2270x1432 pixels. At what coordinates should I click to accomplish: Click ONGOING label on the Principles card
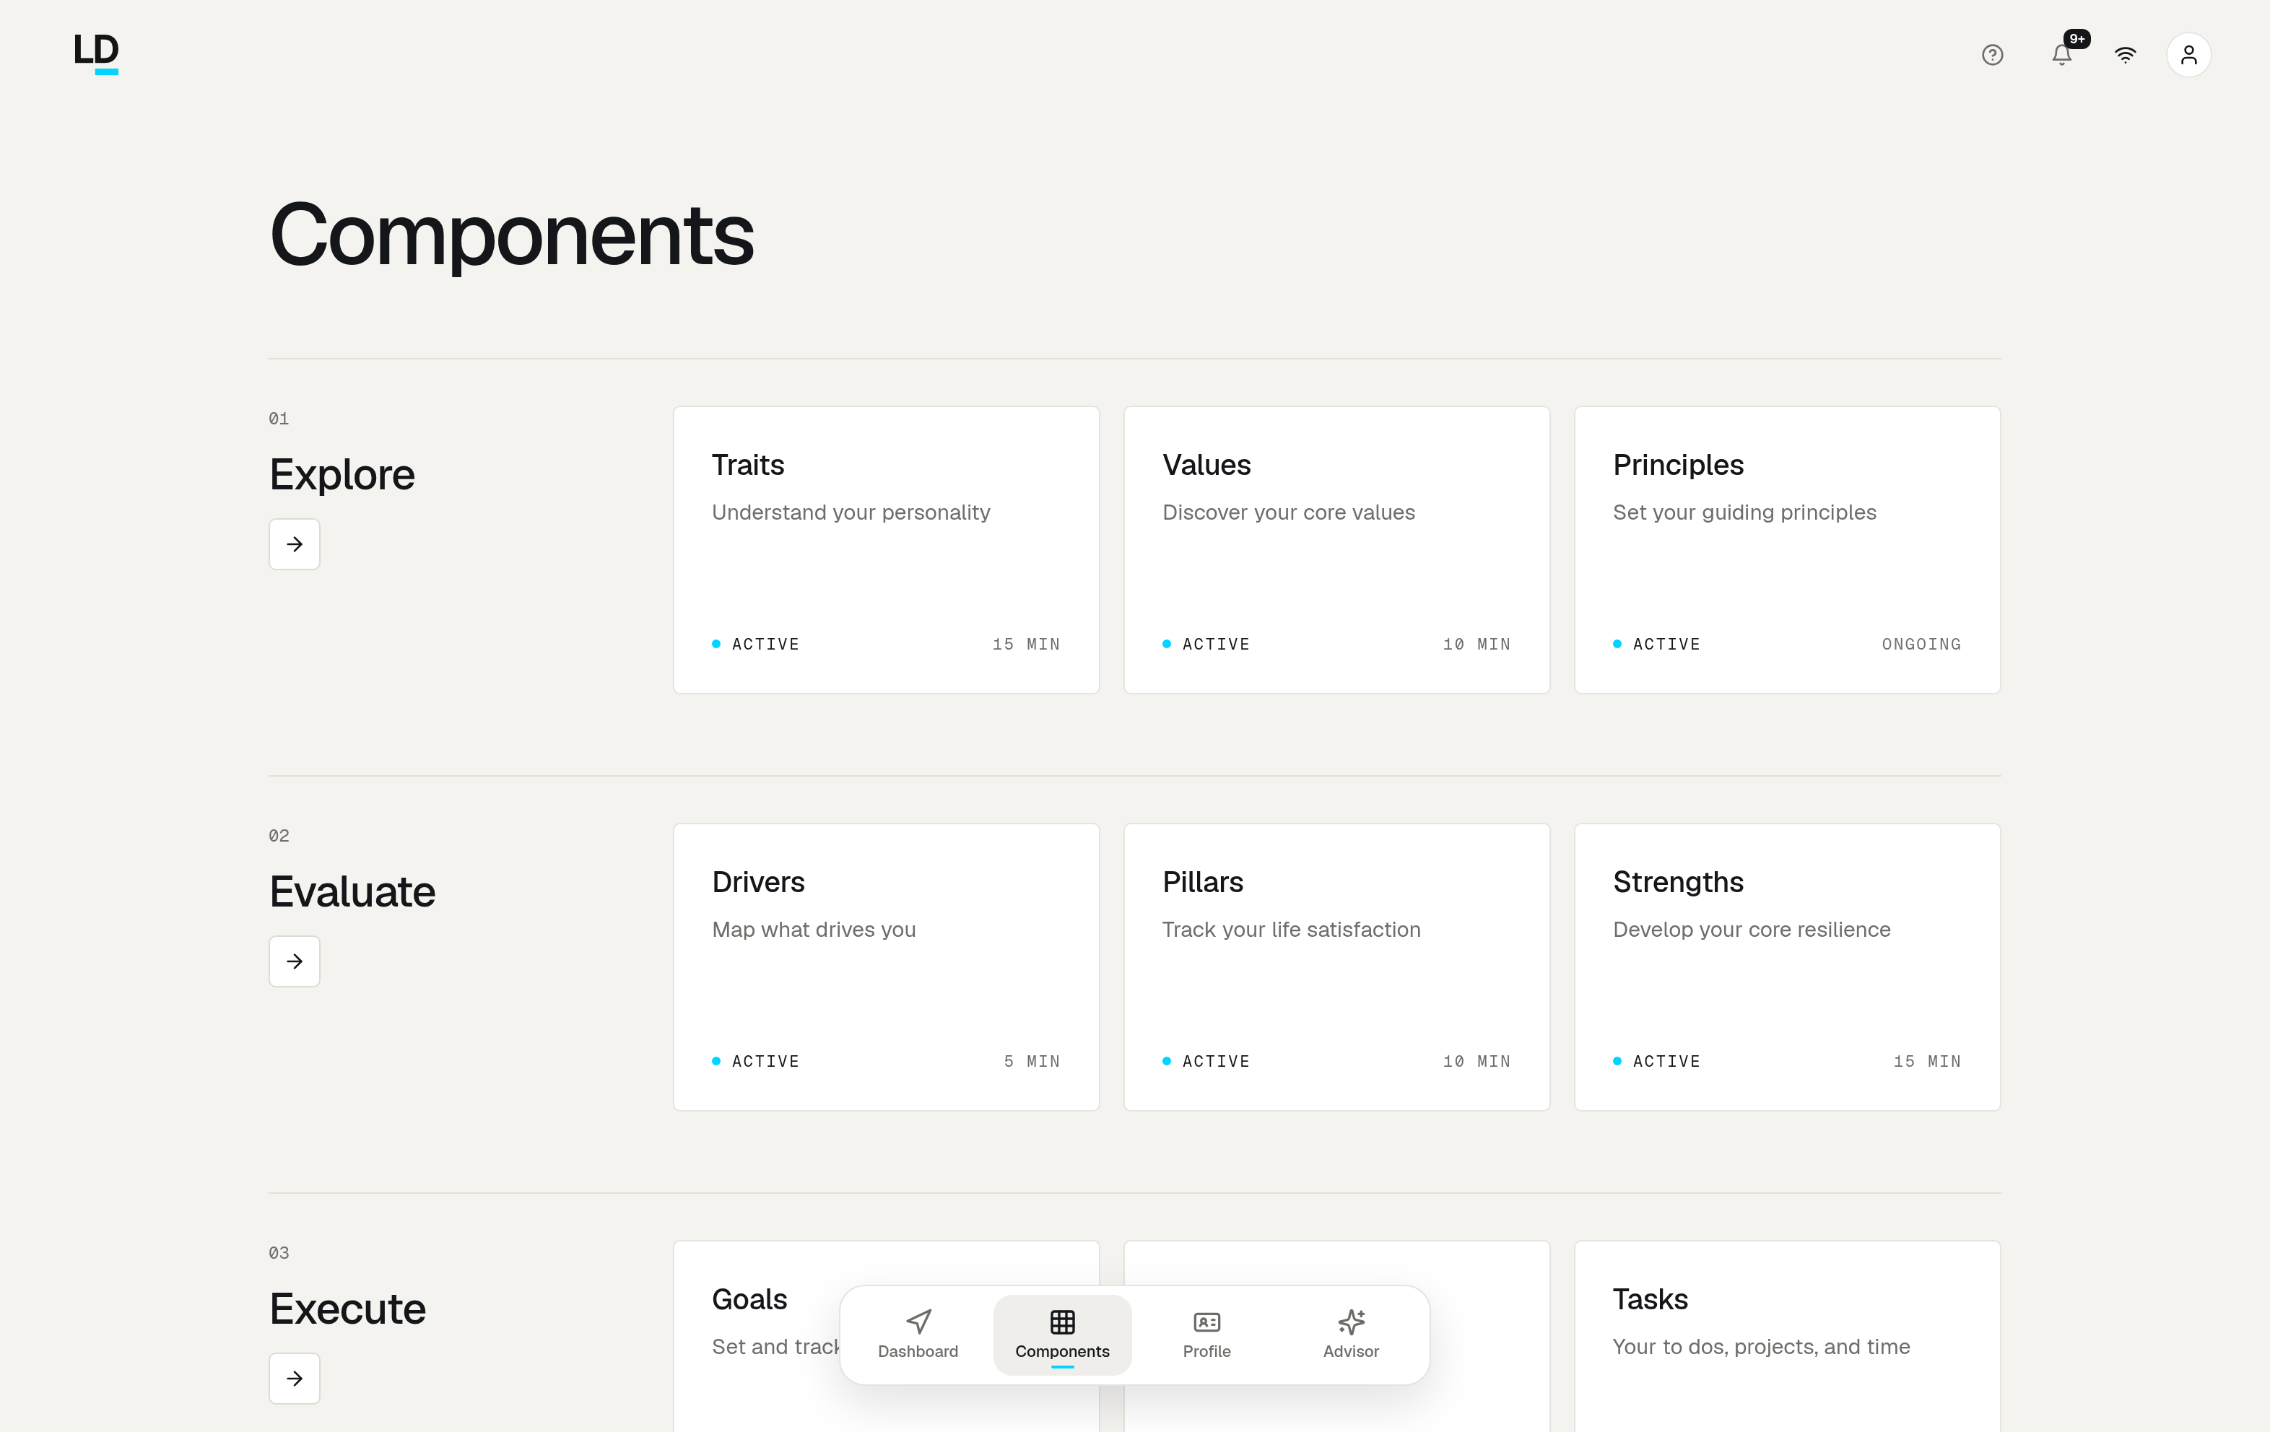[x=1921, y=645]
